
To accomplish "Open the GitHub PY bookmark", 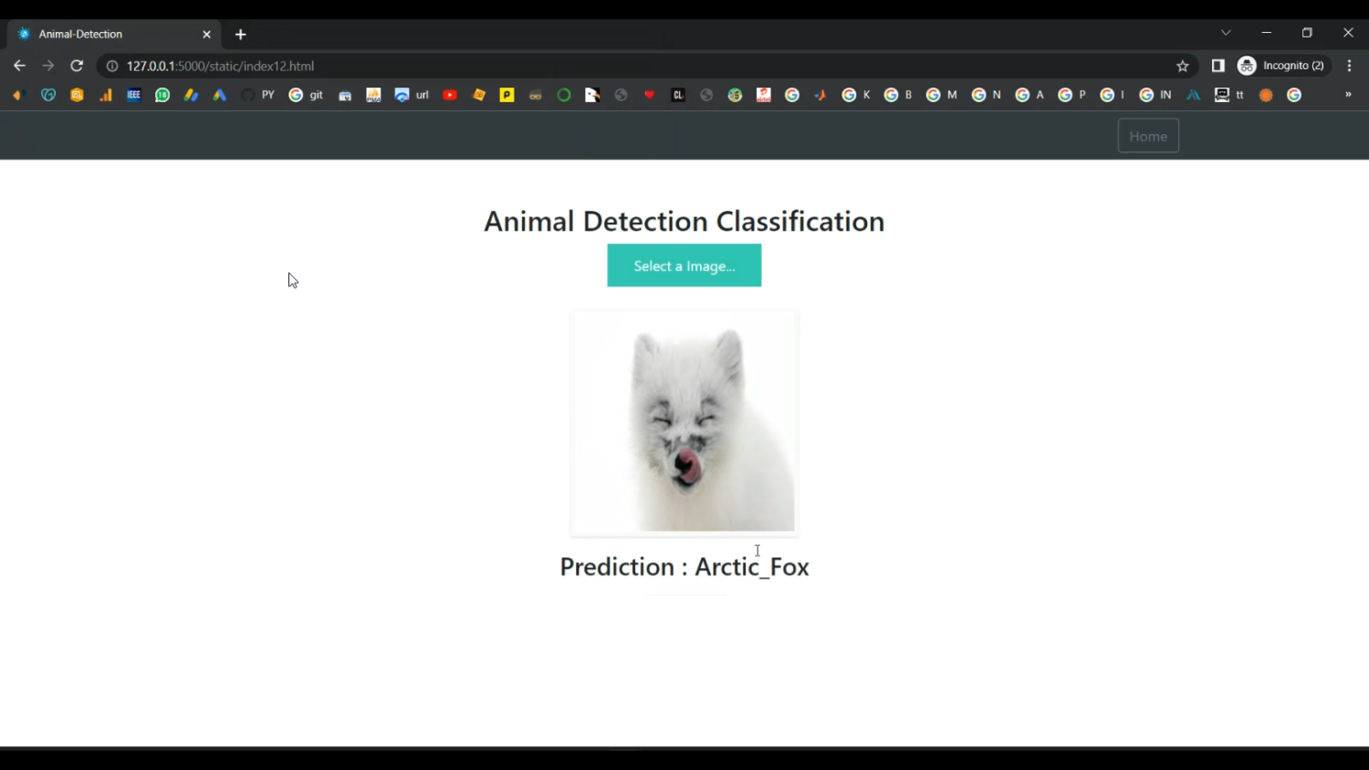I will pos(258,95).
